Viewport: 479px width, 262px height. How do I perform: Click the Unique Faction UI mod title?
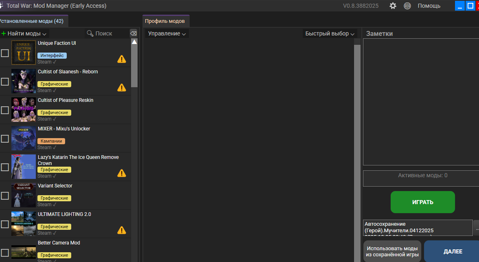[57, 43]
